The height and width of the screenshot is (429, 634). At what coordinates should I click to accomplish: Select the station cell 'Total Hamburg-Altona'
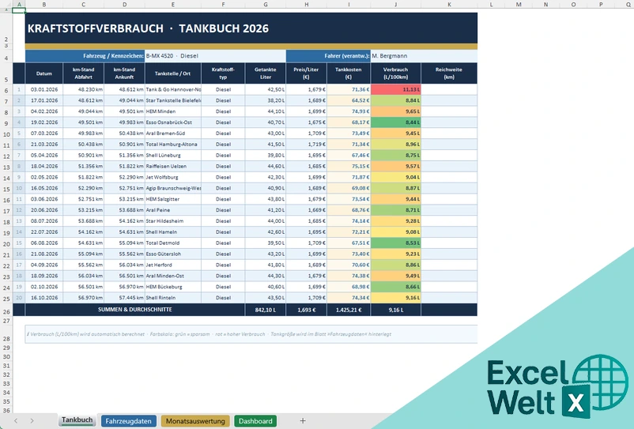point(172,144)
